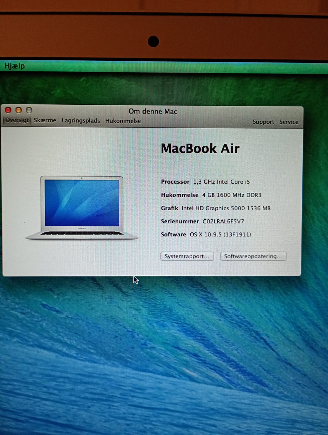
Task: Click the Serienummer label
Action: 180,221
